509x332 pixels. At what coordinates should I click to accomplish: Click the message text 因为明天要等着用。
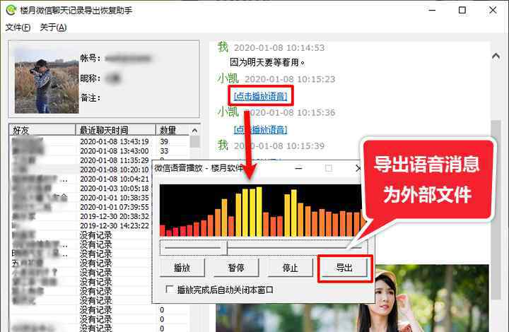(267, 62)
